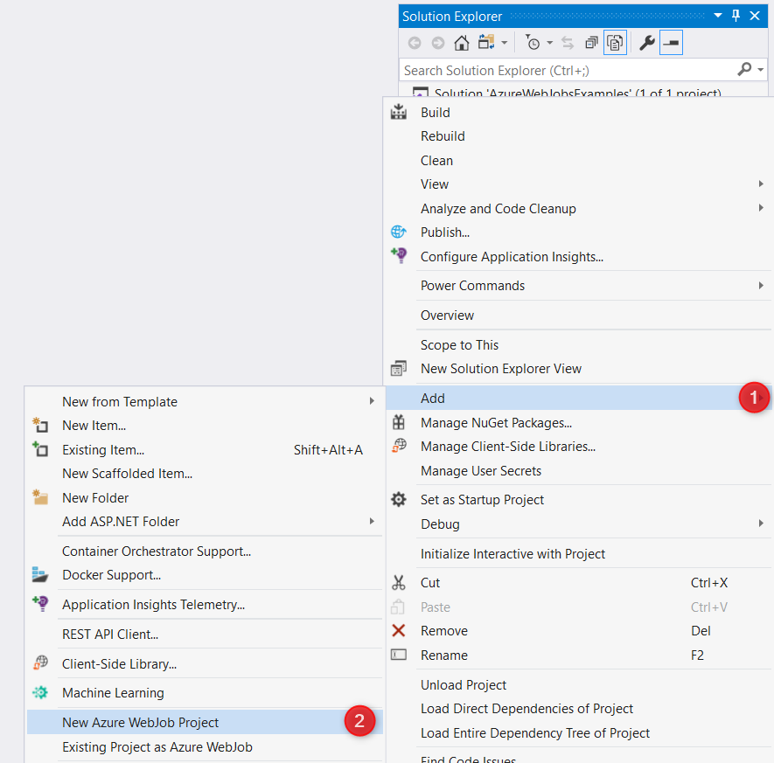Expand the View submenu
Viewport: 774px width, 763px height.
tap(577, 184)
